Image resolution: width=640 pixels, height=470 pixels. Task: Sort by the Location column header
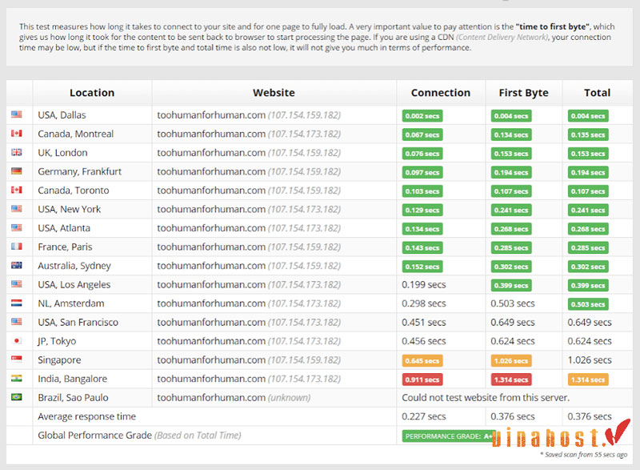pyautogui.click(x=92, y=93)
